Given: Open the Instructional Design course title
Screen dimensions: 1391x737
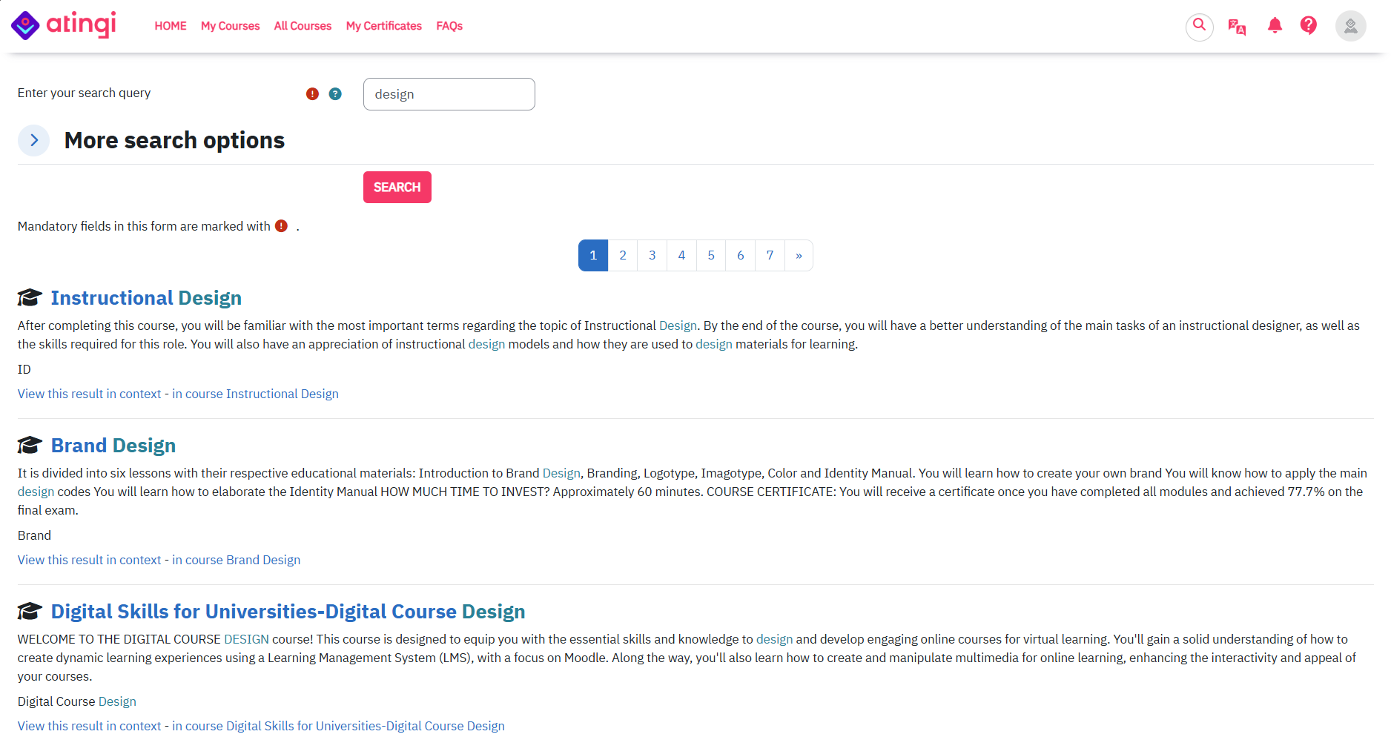Looking at the screenshot, I should (x=146, y=298).
